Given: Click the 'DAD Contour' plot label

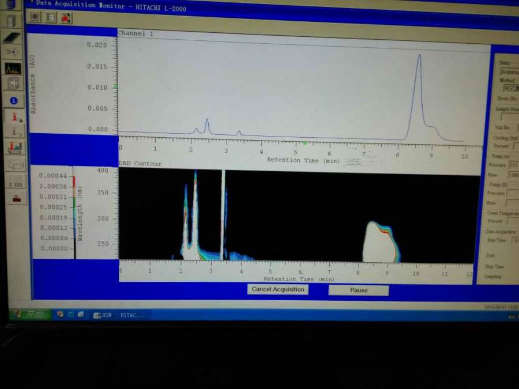Looking at the screenshot, I should (x=140, y=164).
